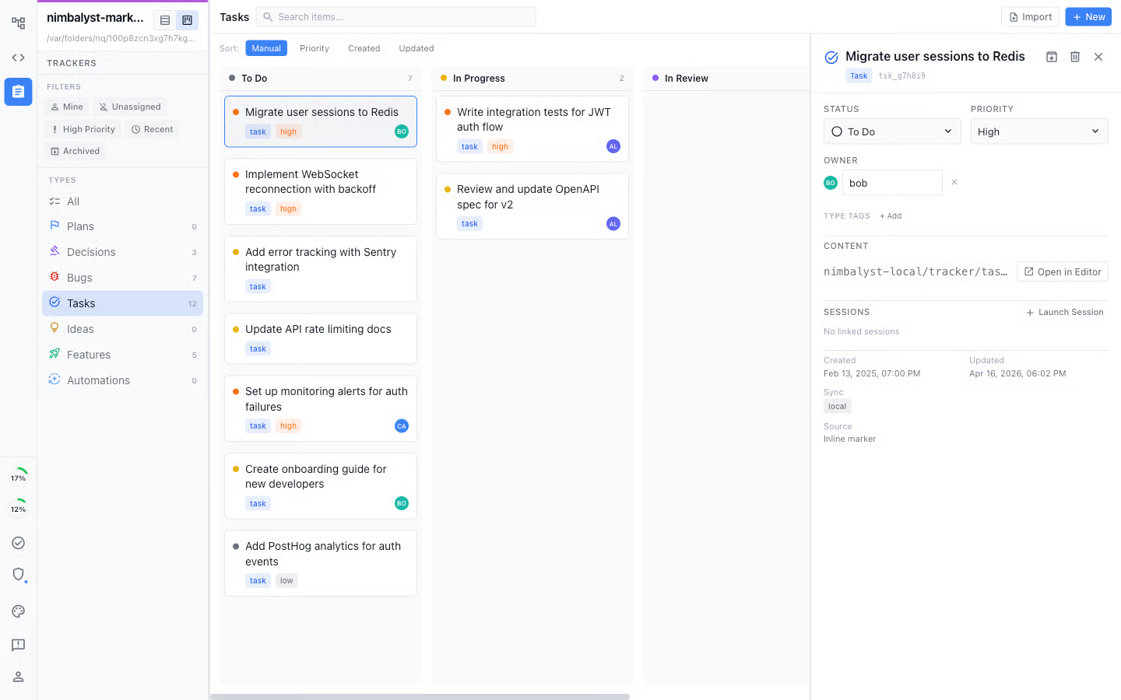Open the shield icon in left rail
Viewport: 1121px width, 700px height.
(x=18, y=575)
